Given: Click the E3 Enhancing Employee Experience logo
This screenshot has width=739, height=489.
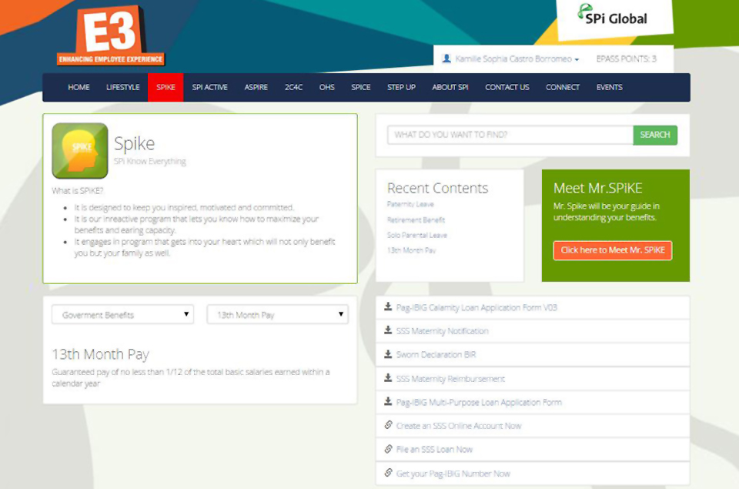Looking at the screenshot, I should click(x=111, y=37).
